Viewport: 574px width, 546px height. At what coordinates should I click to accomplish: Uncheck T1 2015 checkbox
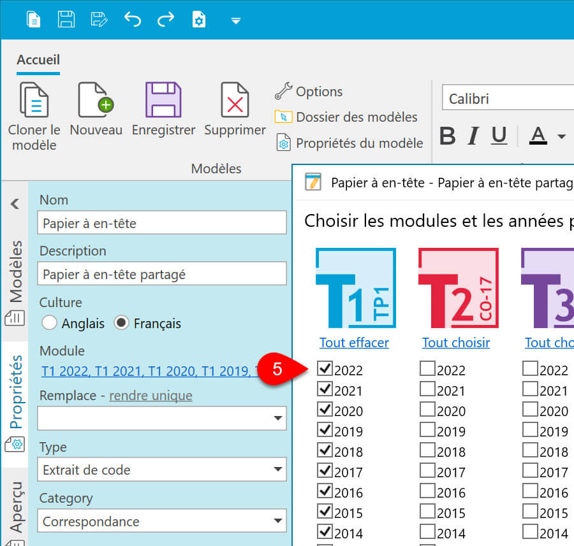325,511
